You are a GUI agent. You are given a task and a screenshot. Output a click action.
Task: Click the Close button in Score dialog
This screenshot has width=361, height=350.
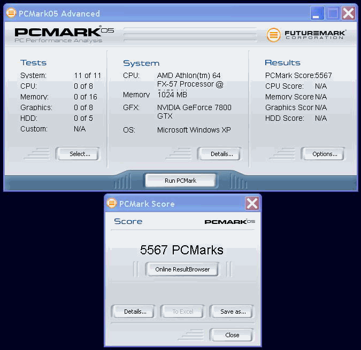point(232,335)
